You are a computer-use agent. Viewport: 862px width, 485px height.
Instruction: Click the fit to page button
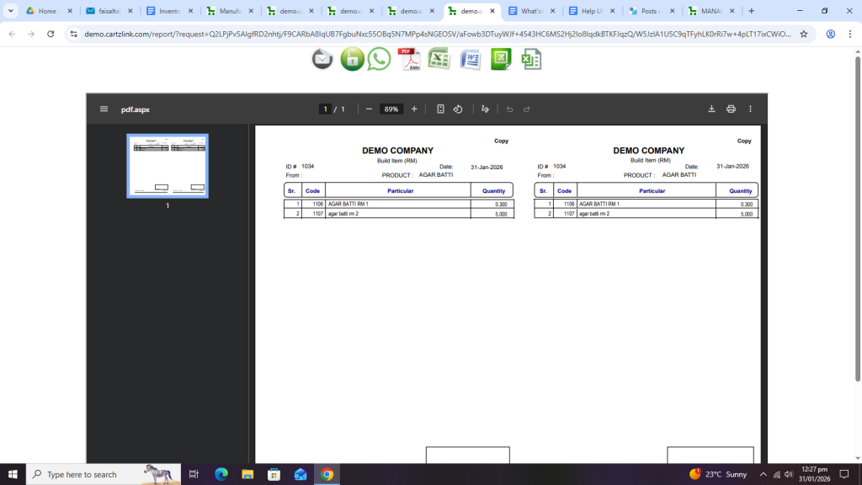(440, 109)
